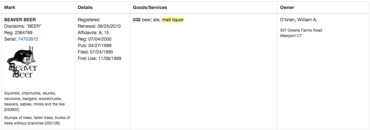Click the Affidavits: 8; 15 line
The width and height of the screenshot is (370, 130).
pyautogui.click(x=93, y=33)
